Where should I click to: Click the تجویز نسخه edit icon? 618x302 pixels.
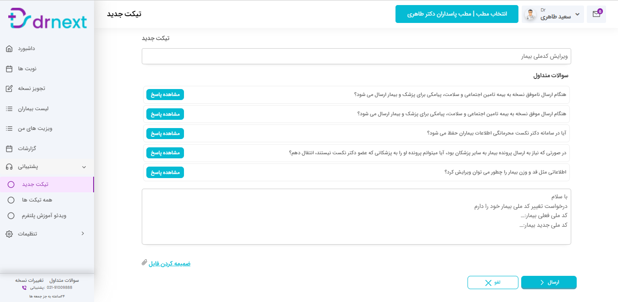click(9, 89)
